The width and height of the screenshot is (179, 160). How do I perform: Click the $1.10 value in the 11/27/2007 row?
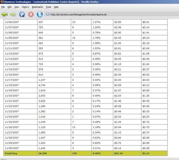[x=118, y=132]
